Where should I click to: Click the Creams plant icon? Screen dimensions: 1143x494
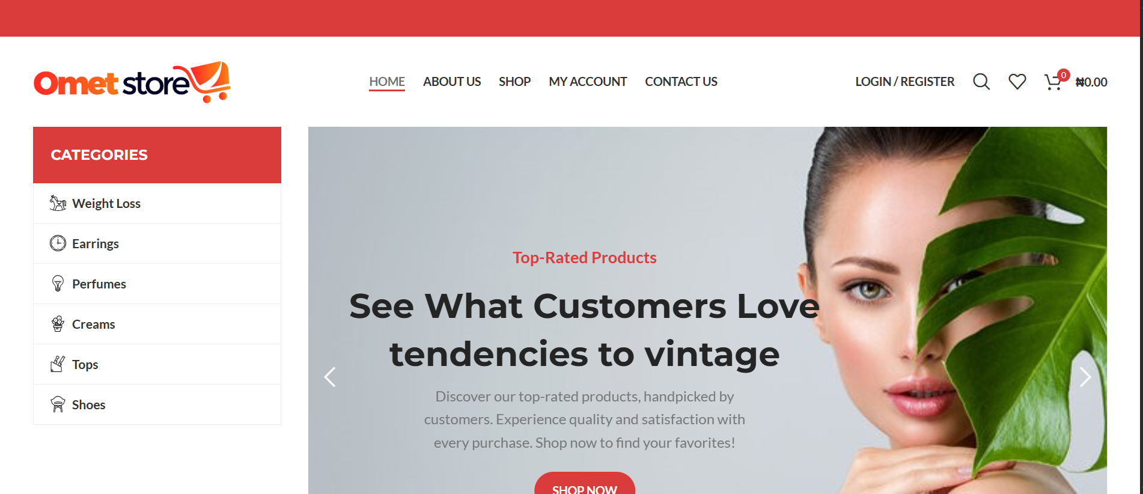click(58, 324)
